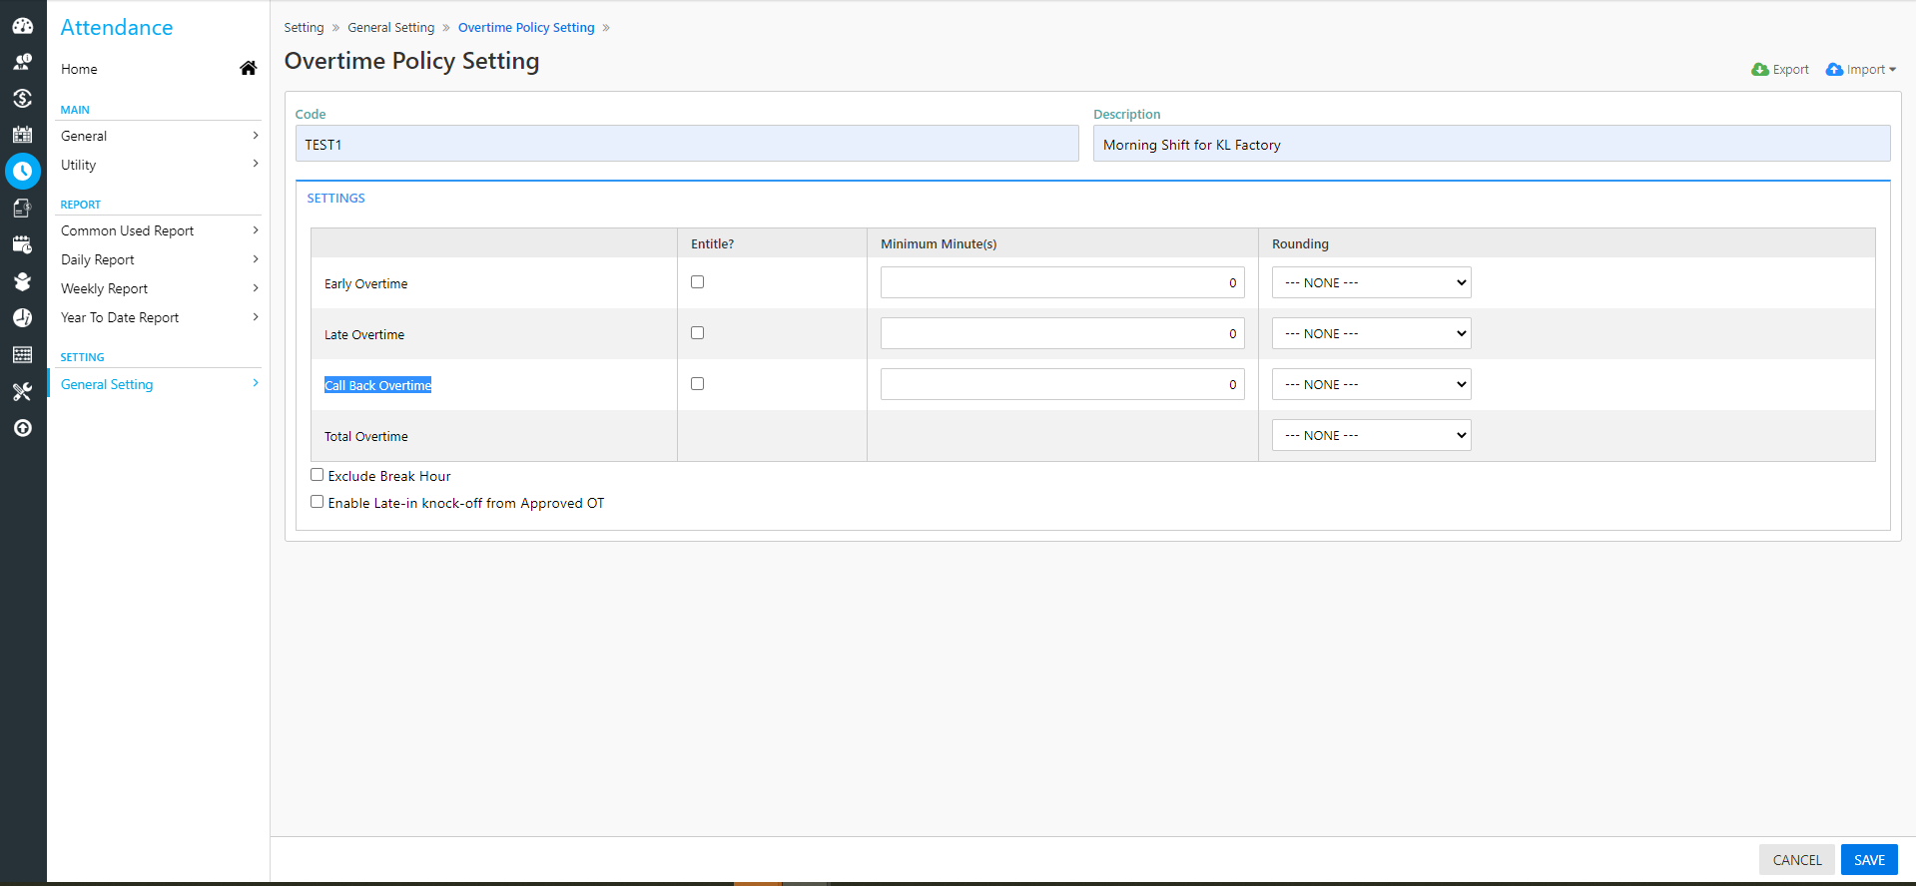Click the green Export cloud icon
Viewport: 1916px width, 886px height.
click(x=1760, y=70)
